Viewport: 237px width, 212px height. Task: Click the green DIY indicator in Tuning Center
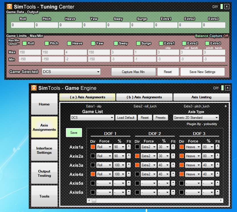pyautogui.click(x=221, y=7)
